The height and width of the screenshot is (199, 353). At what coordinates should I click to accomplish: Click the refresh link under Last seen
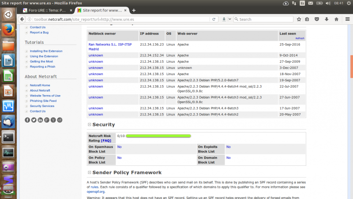(x=300, y=38)
